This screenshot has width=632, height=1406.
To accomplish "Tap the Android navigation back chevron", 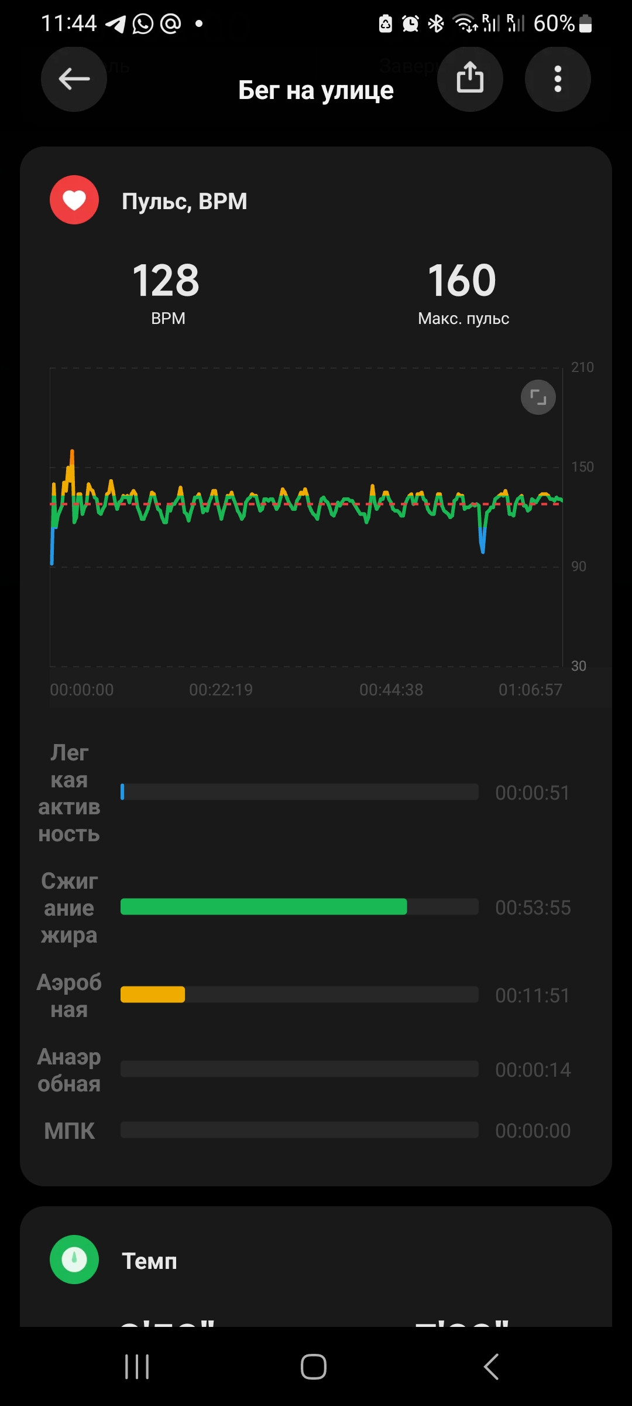I will click(x=492, y=1367).
